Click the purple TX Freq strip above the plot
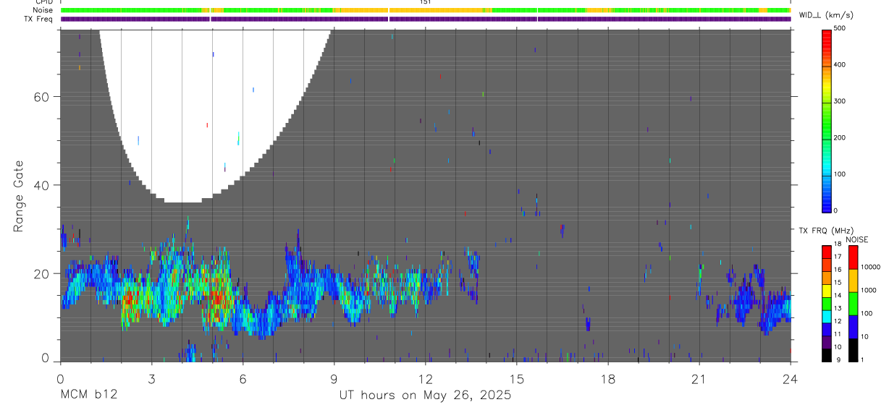889x410 pixels. coord(426,19)
